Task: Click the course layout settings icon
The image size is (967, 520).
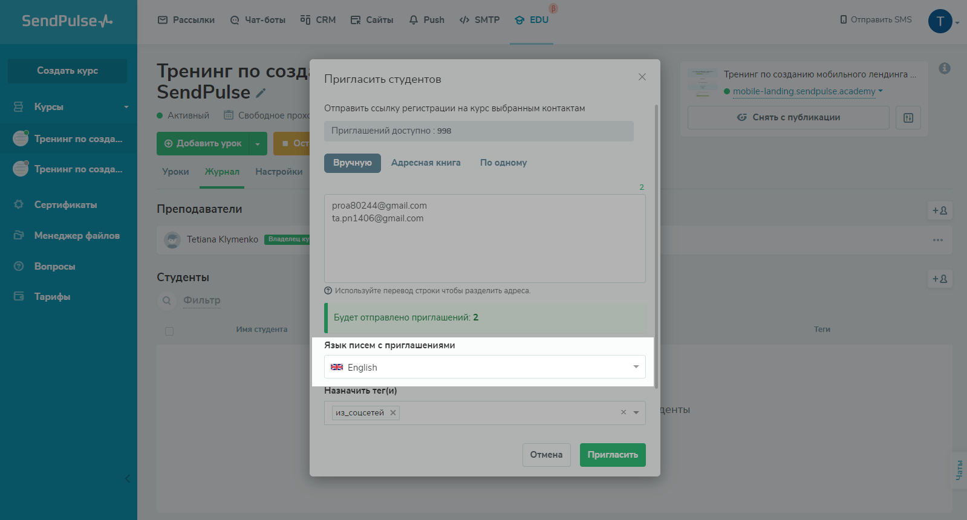Action: 908,118
